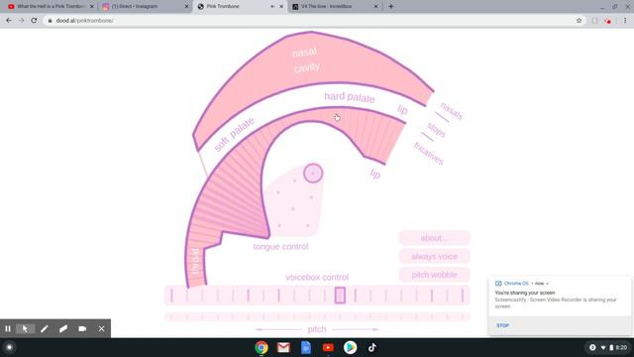This screenshot has width=634, height=357.
Task: Click the nasals label
Action: pos(452,111)
